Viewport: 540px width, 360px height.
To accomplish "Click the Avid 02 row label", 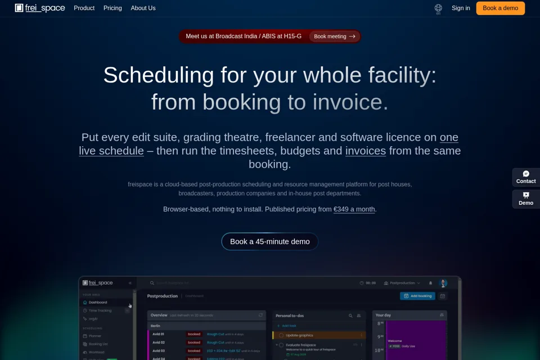I will (x=159, y=343).
